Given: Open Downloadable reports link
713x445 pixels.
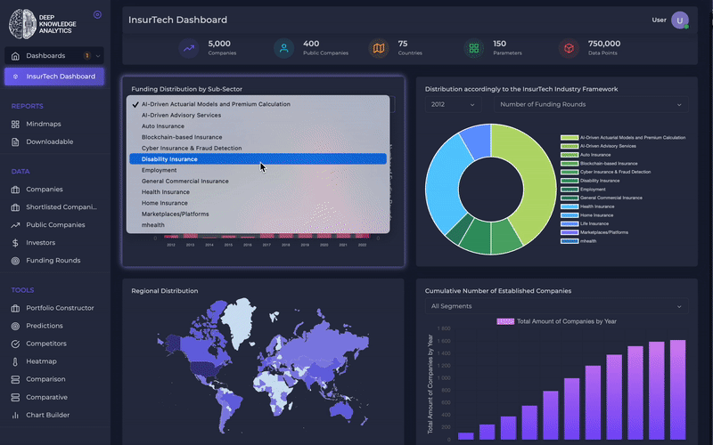Looking at the screenshot, I should tap(50, 142).
